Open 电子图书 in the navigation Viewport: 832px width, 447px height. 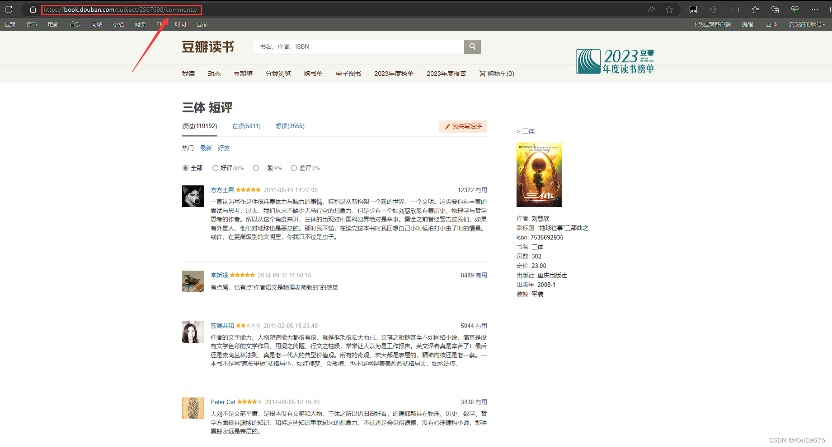tap(348, 74)
